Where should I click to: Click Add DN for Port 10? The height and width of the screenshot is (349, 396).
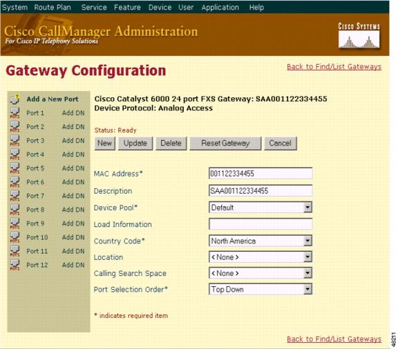[x=73, y=238]
